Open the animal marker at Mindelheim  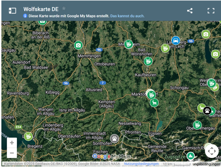pos(128,44)
